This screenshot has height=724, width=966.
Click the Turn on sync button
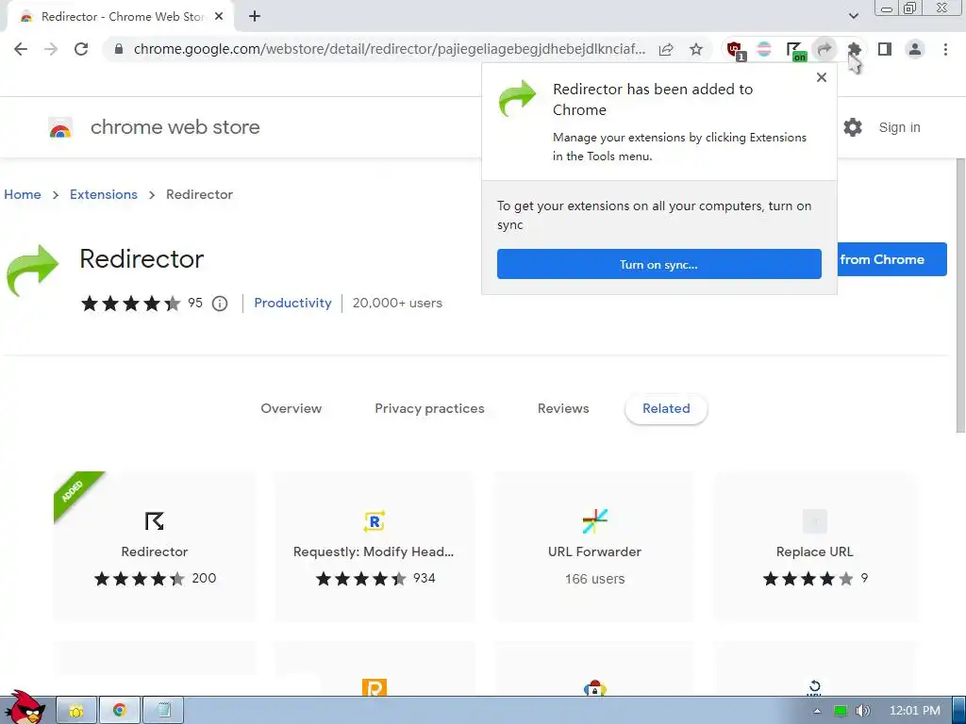click(658, 264)
